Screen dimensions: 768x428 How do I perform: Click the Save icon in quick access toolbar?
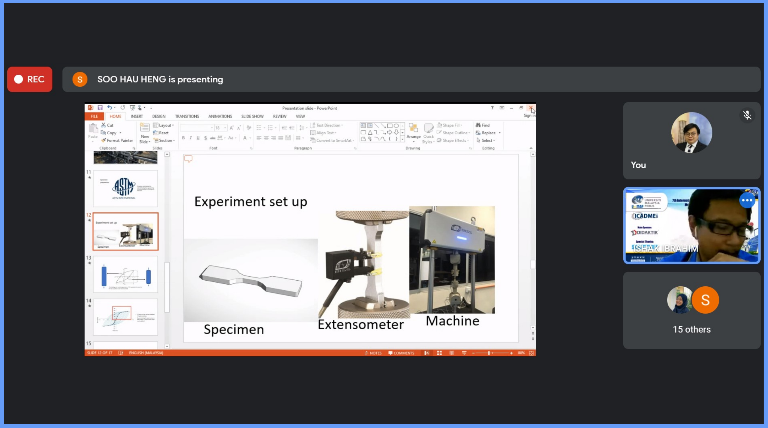point(100,108)
